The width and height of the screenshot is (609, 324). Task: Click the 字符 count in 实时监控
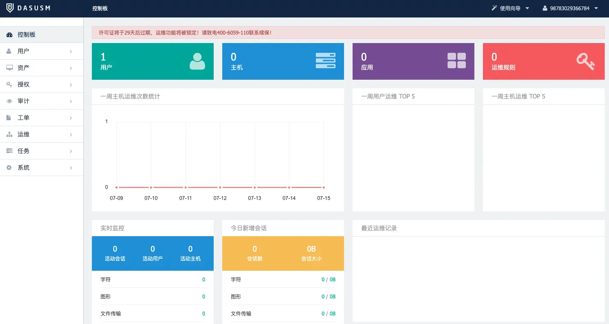coord(203,280)
